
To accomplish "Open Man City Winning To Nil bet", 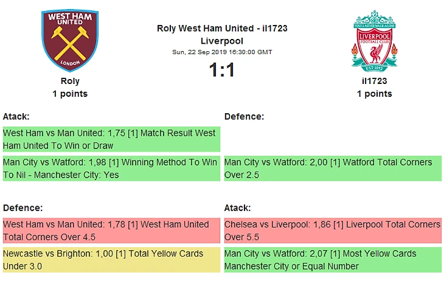I will coord(111,169).
